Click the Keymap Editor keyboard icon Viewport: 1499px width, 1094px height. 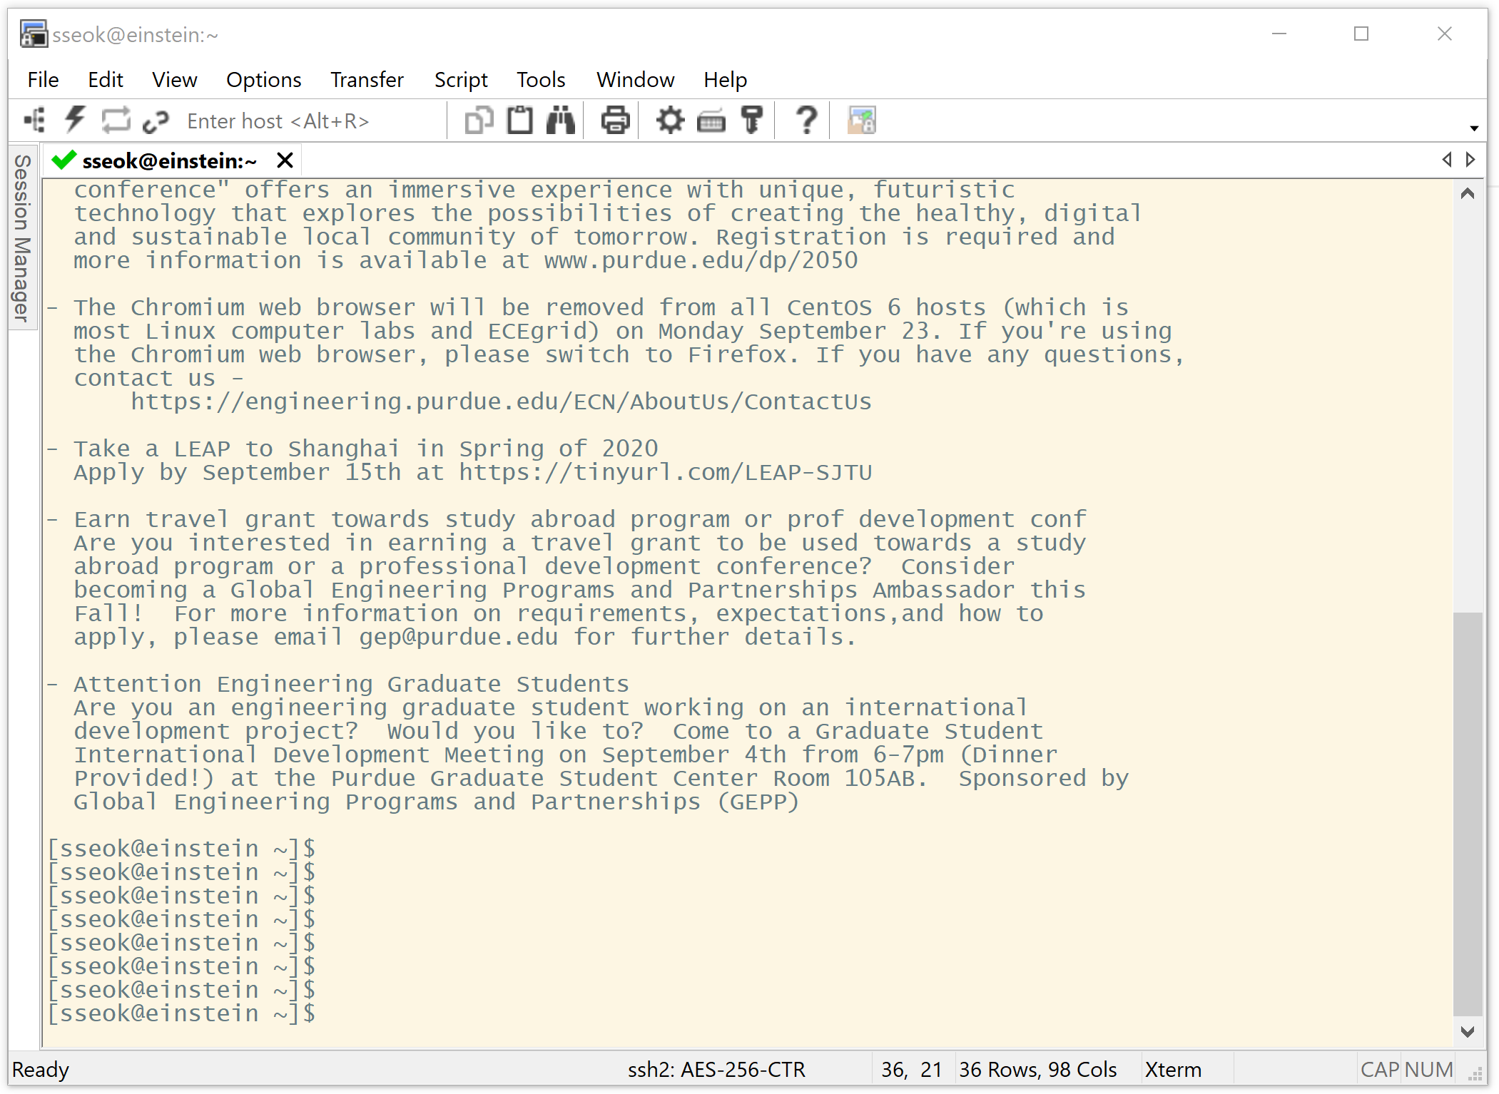(x=711, y=121)
